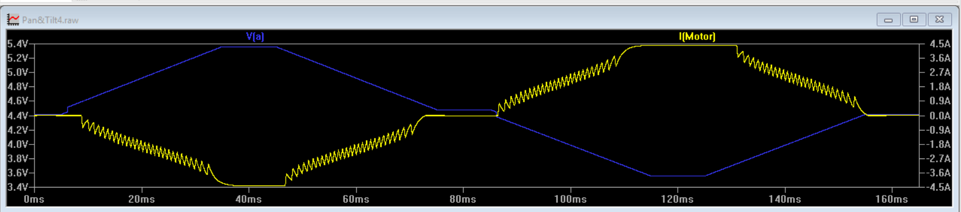Click the -2.7A right axis label
Screen dimensions: 961x212
click(938, 158)
